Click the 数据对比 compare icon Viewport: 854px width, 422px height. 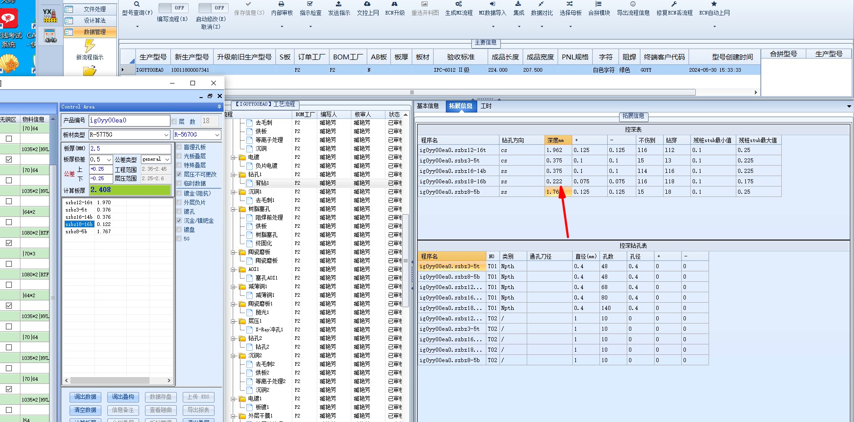tap(541, 4)
